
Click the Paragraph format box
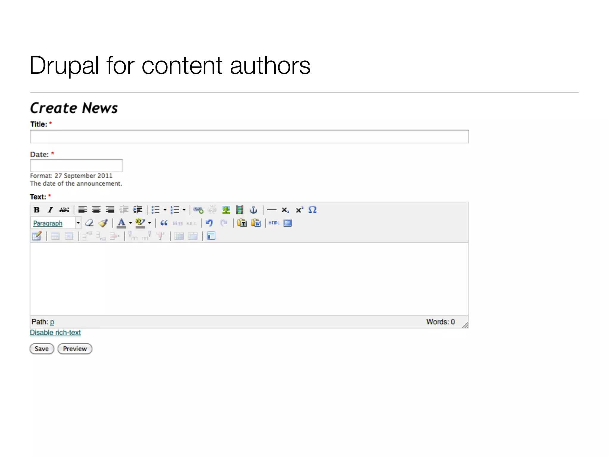click(x=53, y=223)
